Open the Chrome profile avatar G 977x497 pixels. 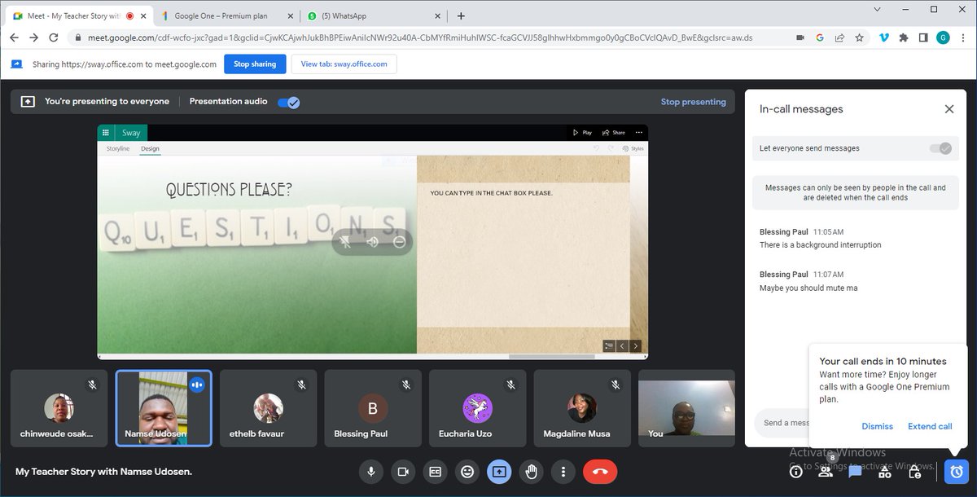[943, 37]
